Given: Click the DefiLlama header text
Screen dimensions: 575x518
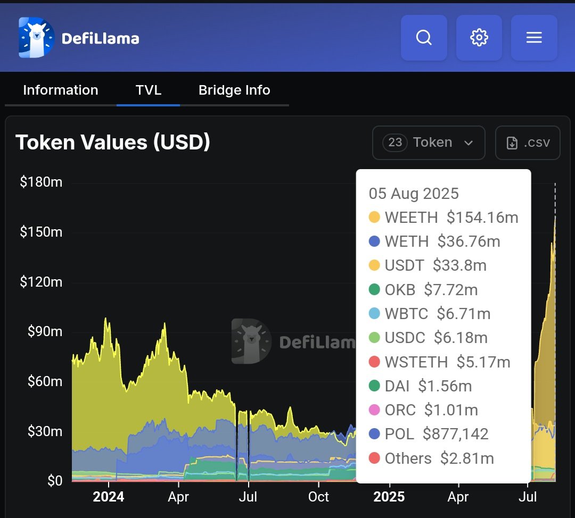Looking at the screenshot, I should click(x=101, y=38).
